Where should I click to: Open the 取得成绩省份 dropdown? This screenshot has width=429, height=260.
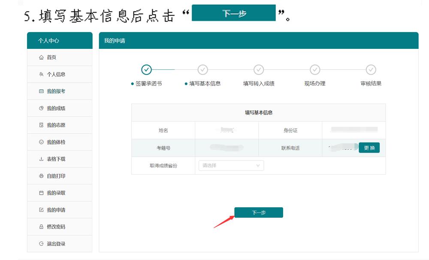pos(231,165)
